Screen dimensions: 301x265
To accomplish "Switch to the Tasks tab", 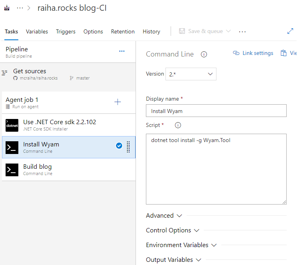I will pos(11,31).
